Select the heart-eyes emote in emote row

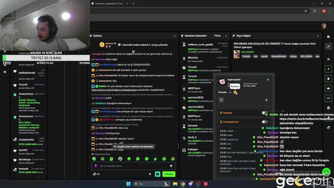click(173, 159)
